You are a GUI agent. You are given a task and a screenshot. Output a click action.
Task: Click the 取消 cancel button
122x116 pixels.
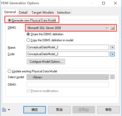coord(59,110)
